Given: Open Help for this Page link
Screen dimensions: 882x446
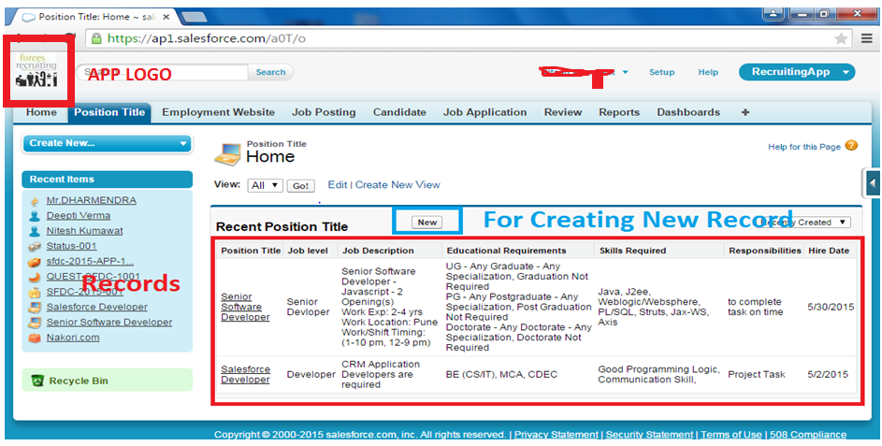Looking at the screenshot, I should (x=804, y=147).
